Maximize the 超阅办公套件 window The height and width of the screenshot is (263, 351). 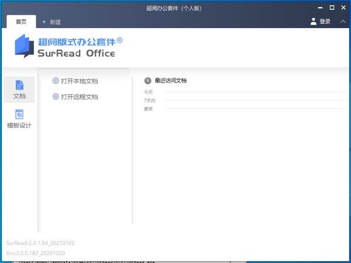[x=332, y=8]
